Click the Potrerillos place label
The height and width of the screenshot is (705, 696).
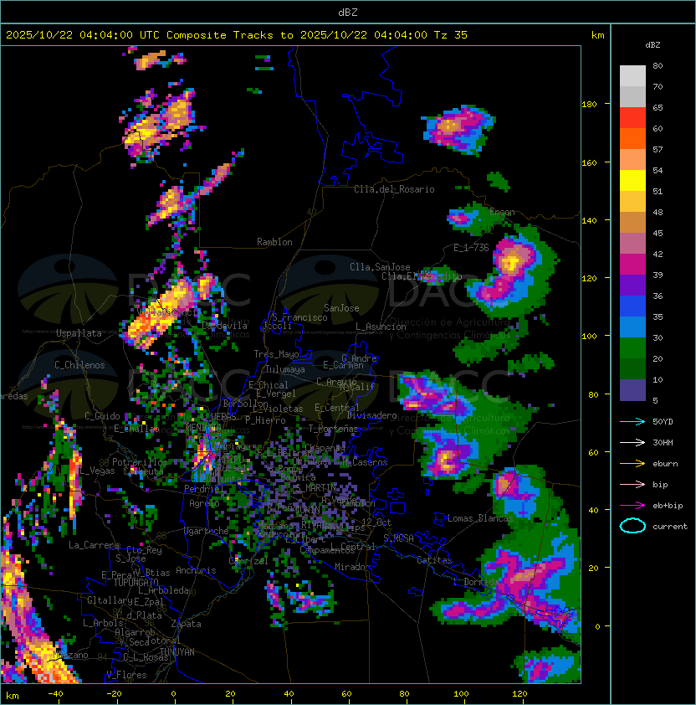coord(140,462)
